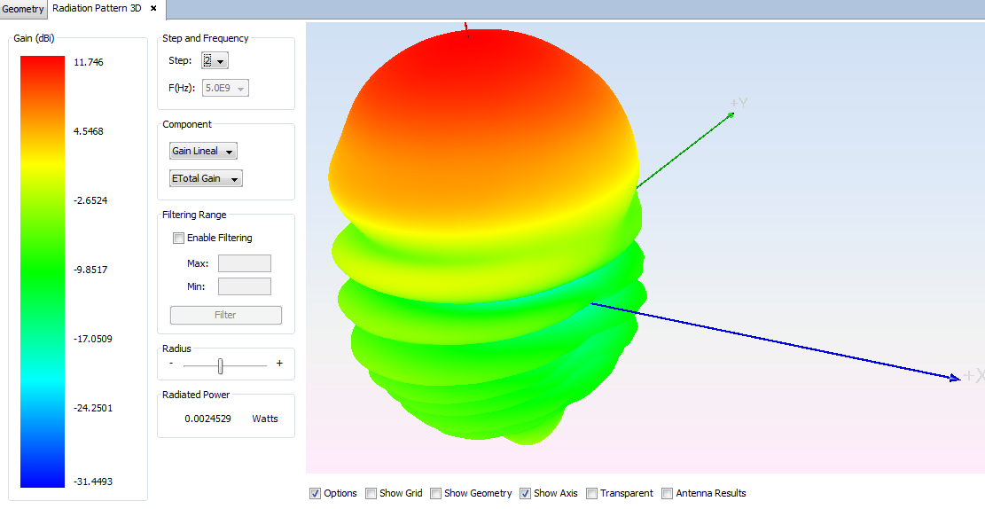985x509 pixels.
Task: Click the minus sign beside Radius slider
Action: [x=171, y=364]
